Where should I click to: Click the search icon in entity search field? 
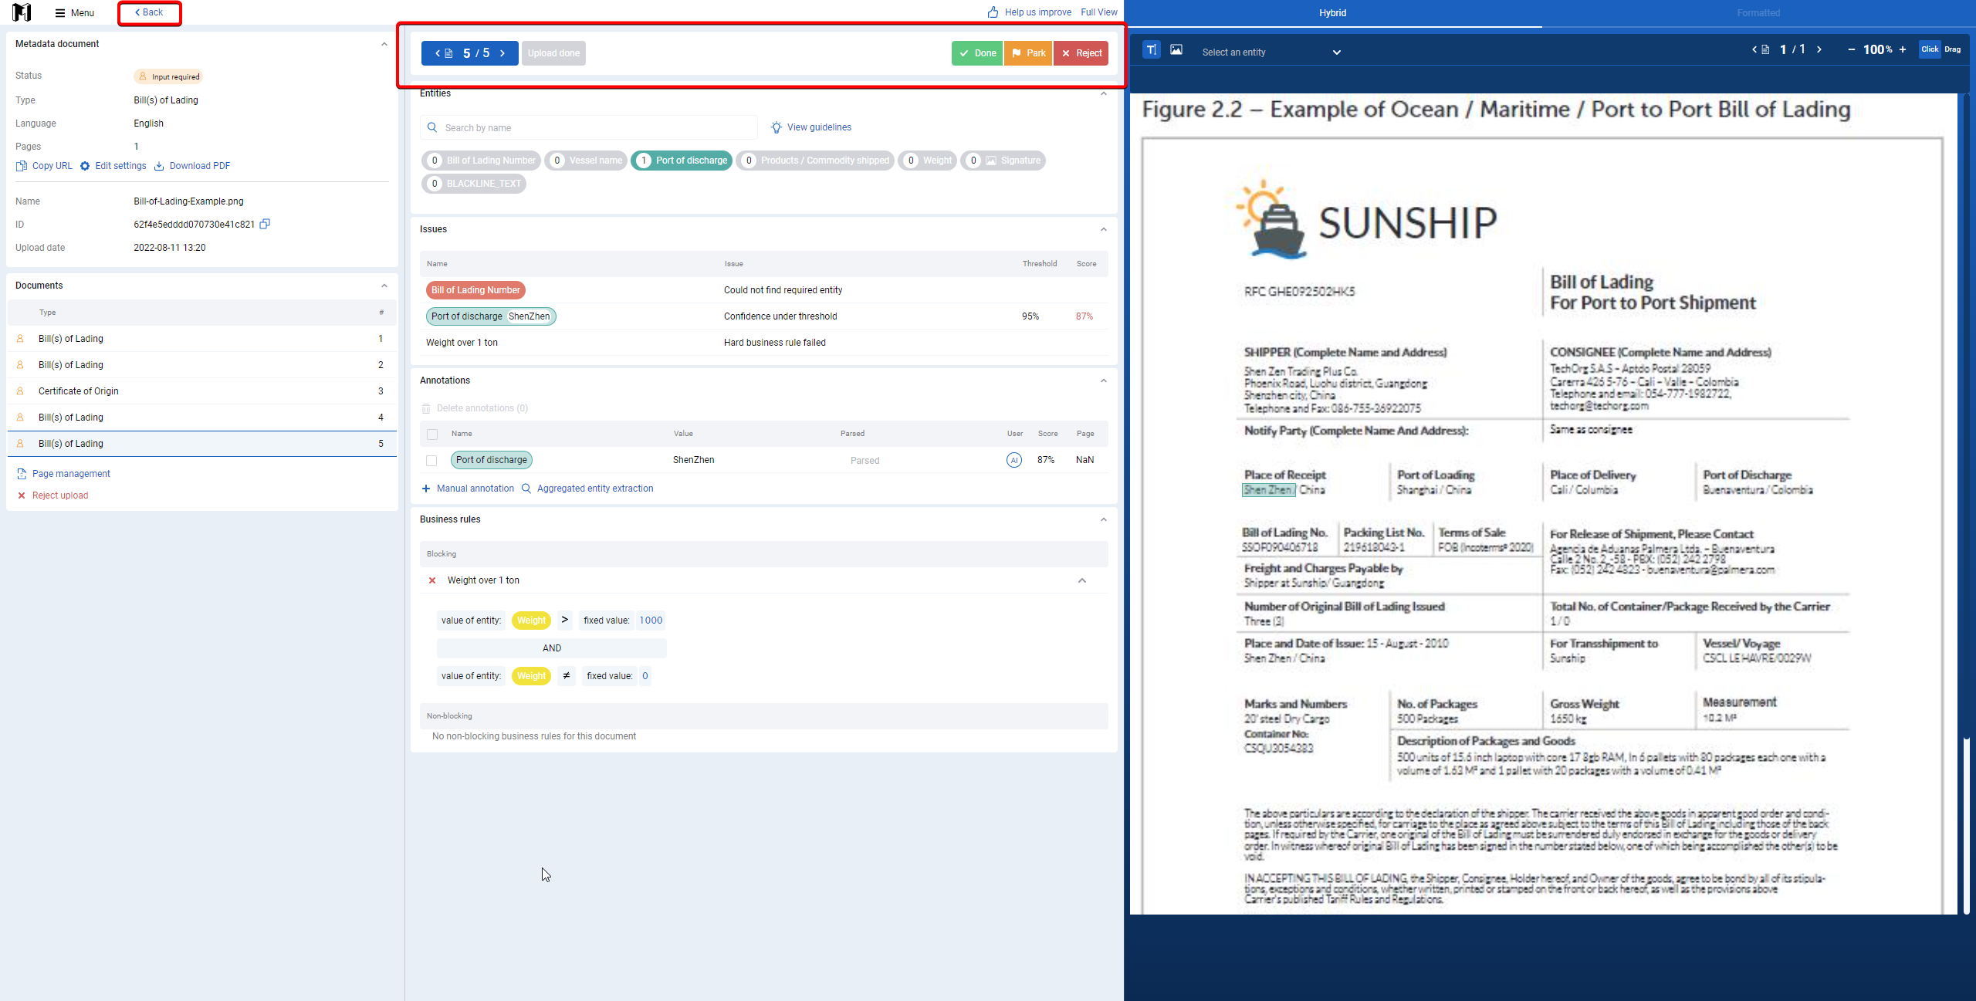click(432, 127)
